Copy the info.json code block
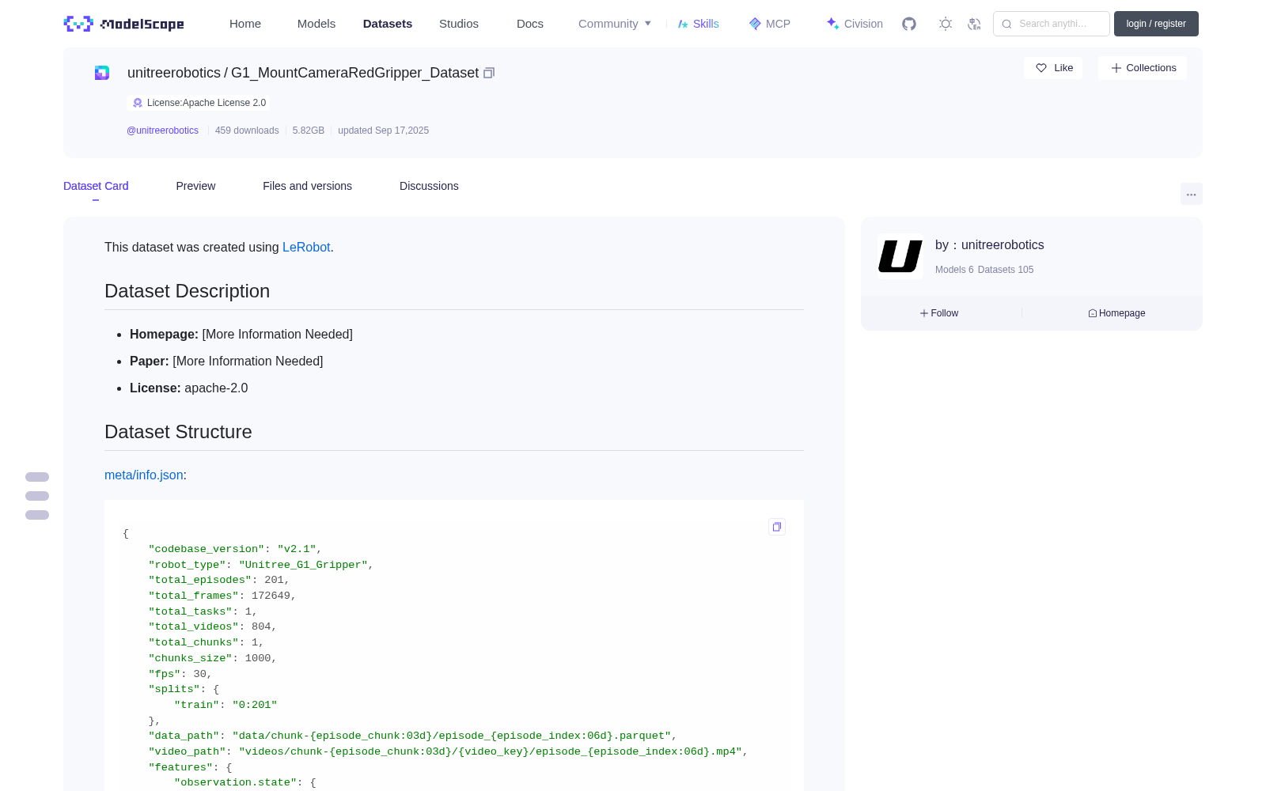 (x=777, y=527)
